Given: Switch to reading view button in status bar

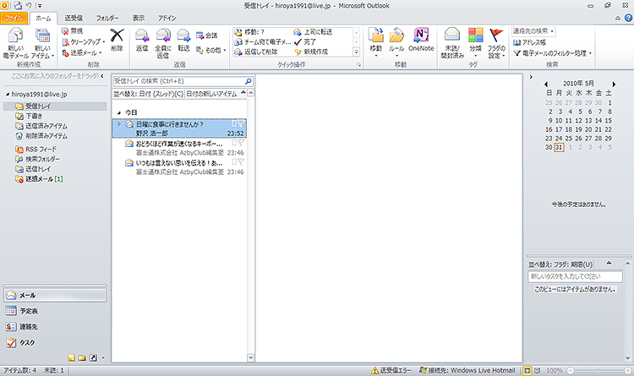Looking at the screenshot, I should click(x=537, y=370).
